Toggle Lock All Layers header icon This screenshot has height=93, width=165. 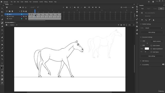click(x=26, y=11)
